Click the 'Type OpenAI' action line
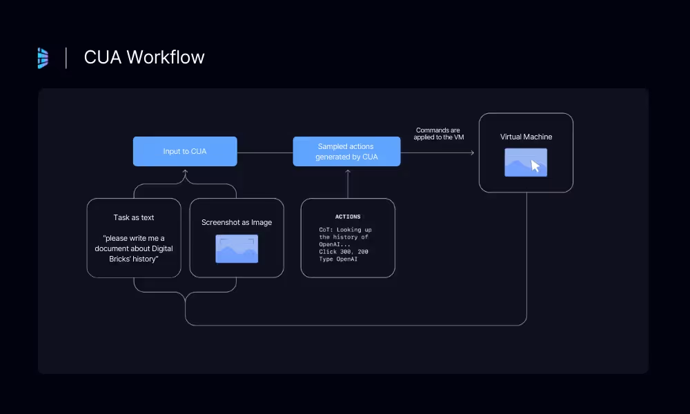Image resolution: width=690 pixels, height=414 pixels. pos(338,259)
